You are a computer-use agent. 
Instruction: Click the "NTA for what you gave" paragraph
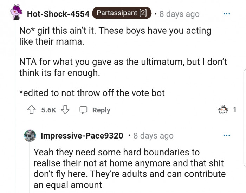[123, 67]
